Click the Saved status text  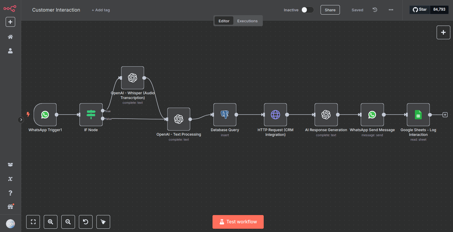click(x=357, y=10)
